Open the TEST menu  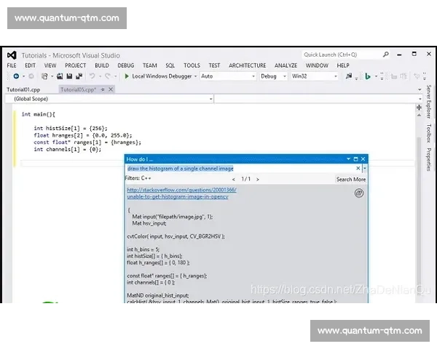pos(214,65)
